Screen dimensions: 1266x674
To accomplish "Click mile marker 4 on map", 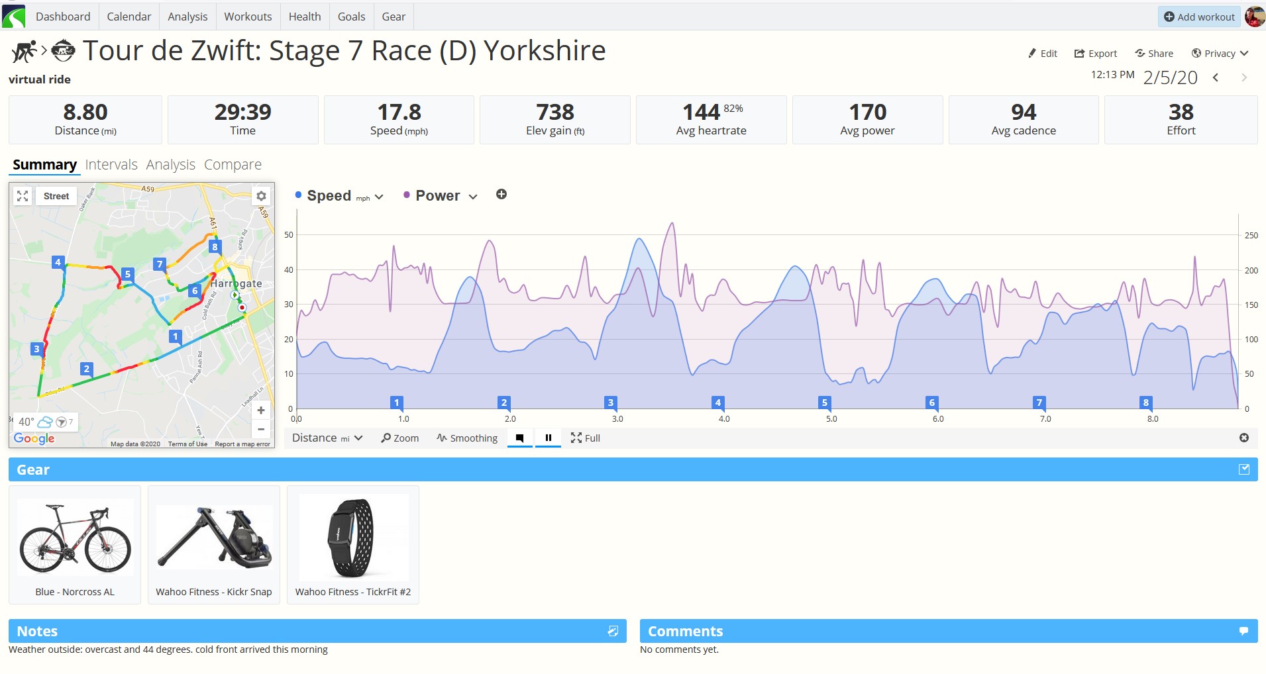I will 58,262.
